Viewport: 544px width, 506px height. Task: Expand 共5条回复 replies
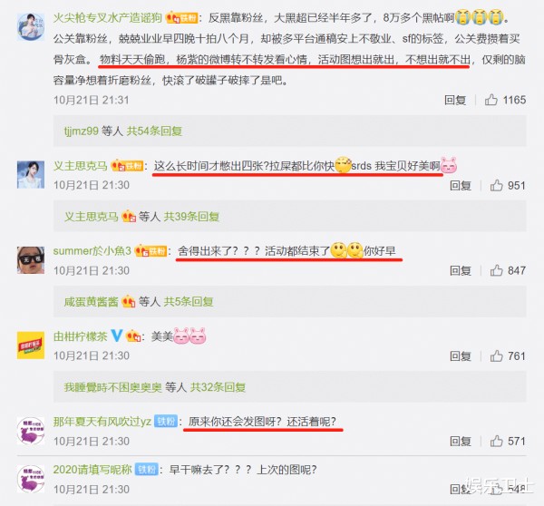[189, 302]
